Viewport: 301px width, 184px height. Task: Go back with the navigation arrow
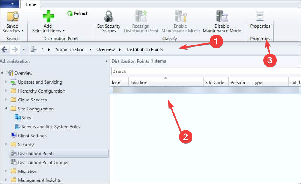(4, 49)
